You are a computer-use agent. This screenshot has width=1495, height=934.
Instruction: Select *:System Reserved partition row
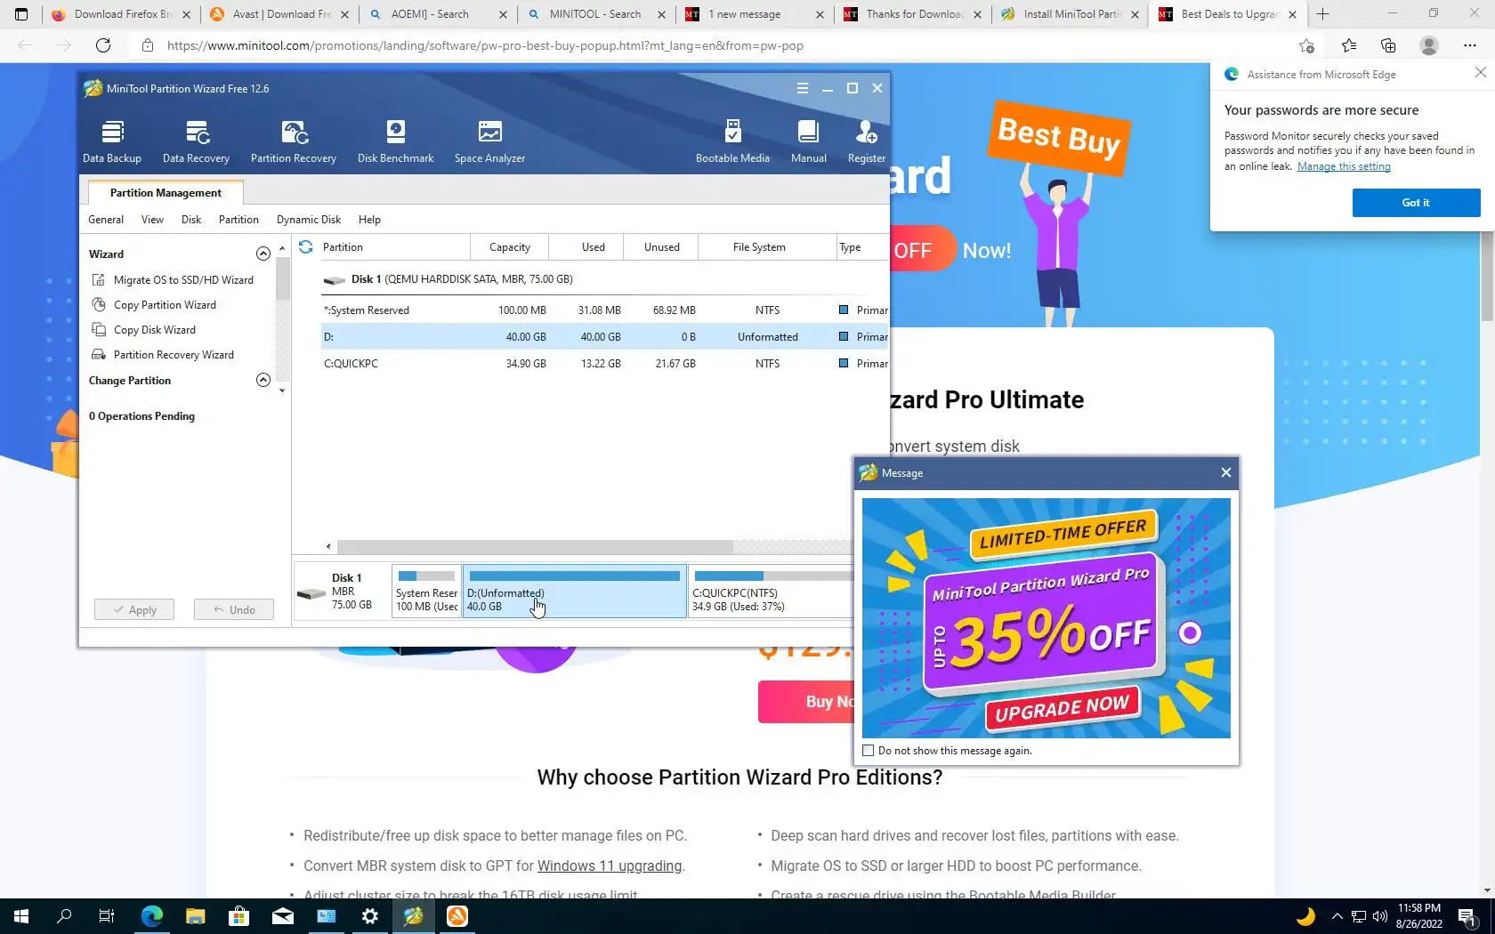click(x=605, y=310)
